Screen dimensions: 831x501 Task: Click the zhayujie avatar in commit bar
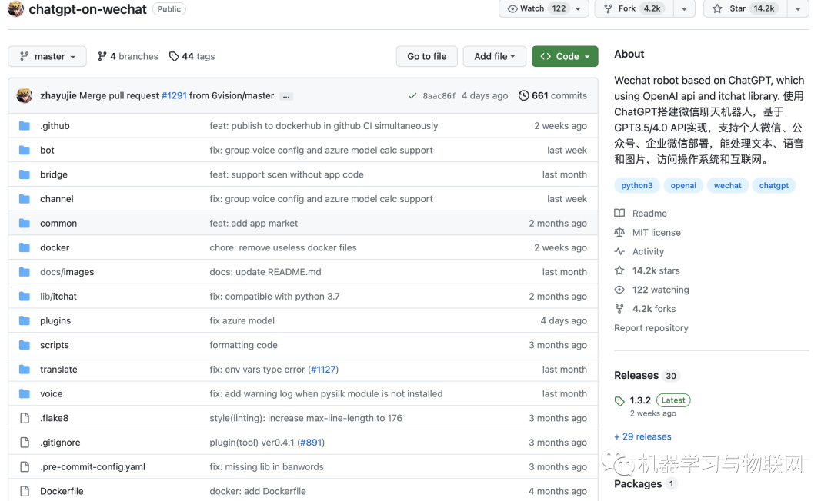click(25, 96)
